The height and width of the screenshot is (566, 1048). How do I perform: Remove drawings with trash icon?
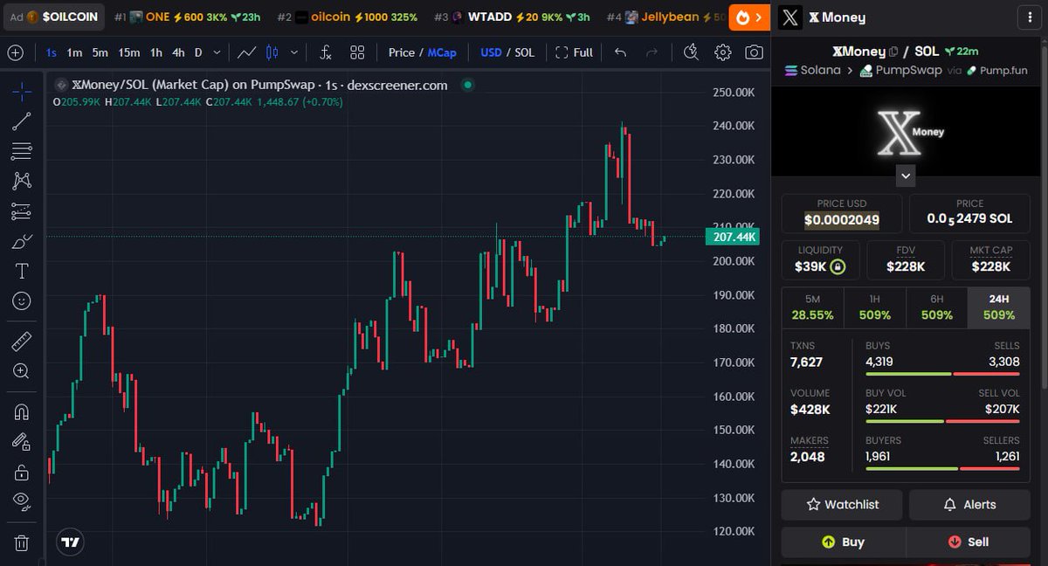(22, 542)
